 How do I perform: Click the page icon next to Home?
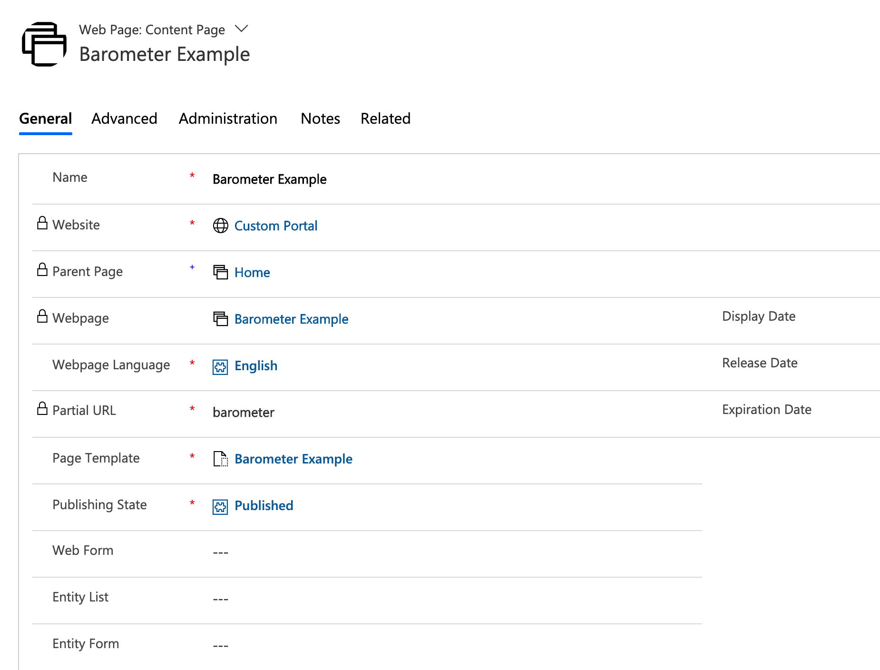pos(220,272)
